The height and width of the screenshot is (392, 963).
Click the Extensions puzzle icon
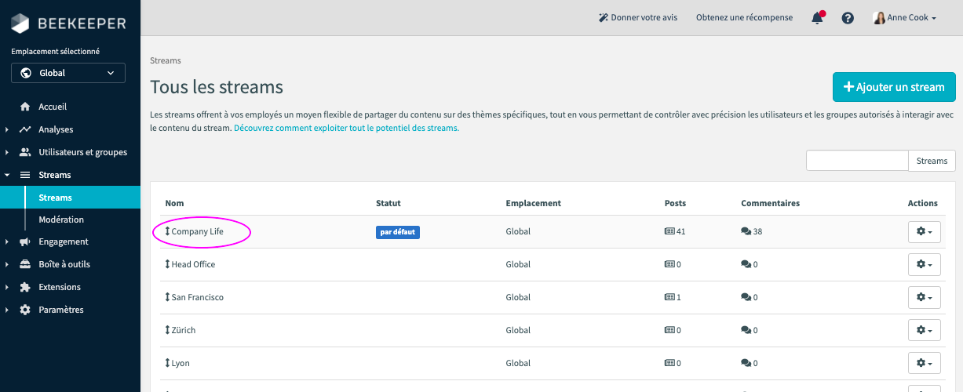click(25, 287)
